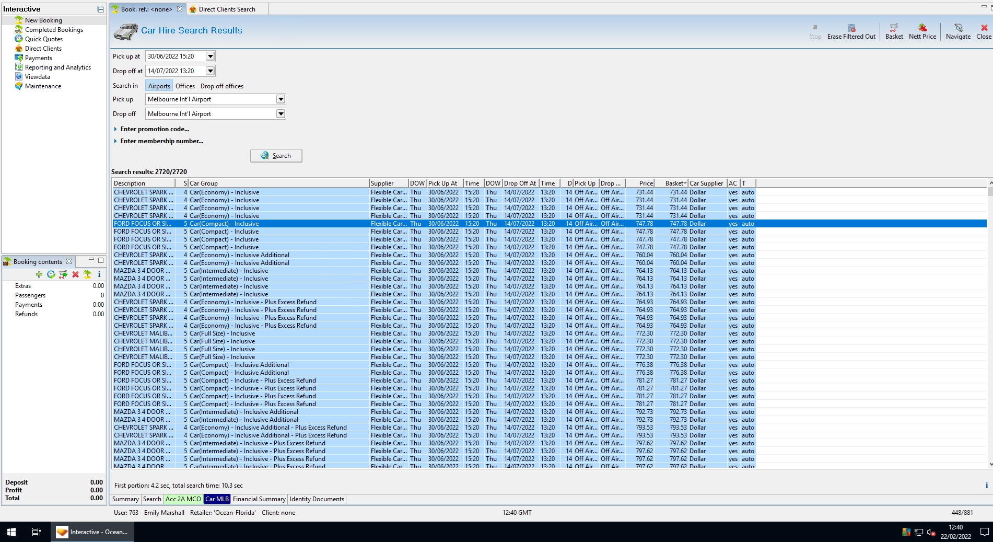Open Quick Quotes

pos(44,39)
